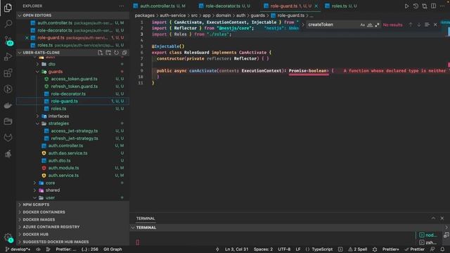Change indentation via Spaces: 2

(x=263, y=249)
